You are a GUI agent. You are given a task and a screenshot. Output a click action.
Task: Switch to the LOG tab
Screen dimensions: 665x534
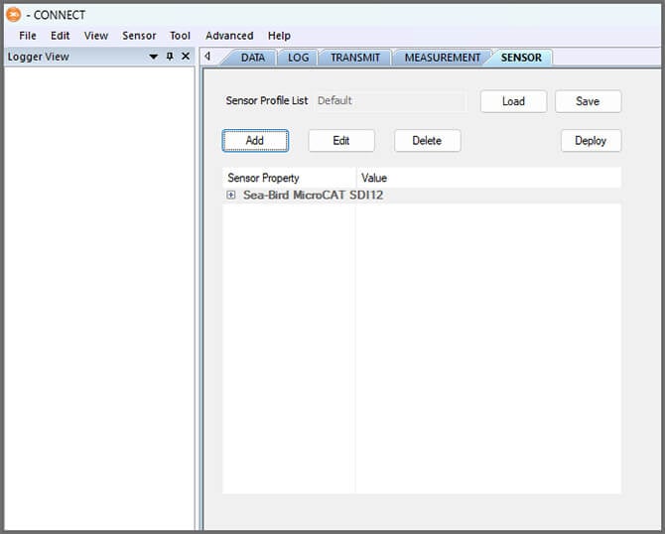click(x=298, y=58)
